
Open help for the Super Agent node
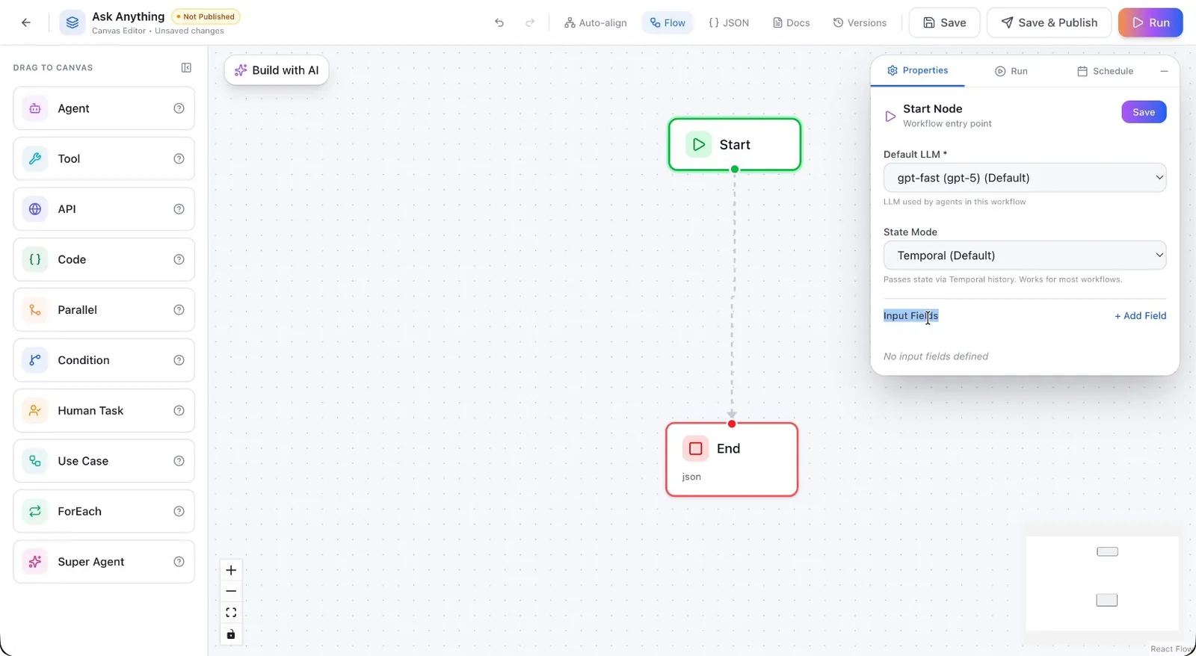[179, 562]
